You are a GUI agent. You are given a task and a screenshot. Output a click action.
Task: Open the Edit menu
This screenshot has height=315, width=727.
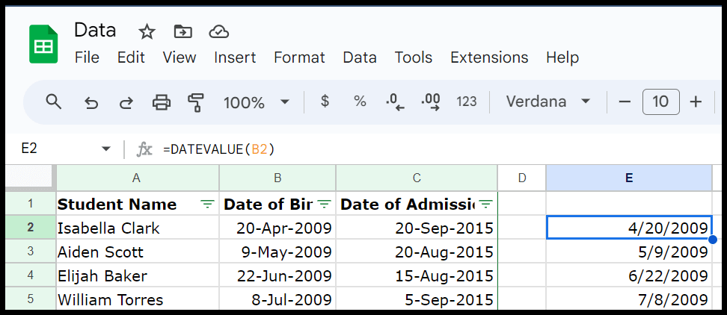point(131,57)
